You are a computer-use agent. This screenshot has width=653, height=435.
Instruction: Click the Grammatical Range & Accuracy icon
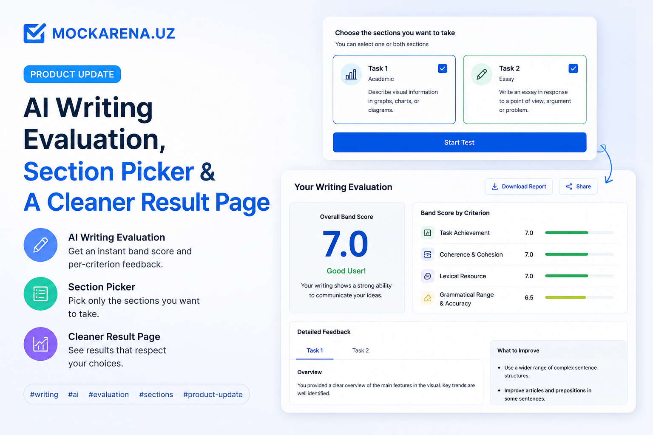(x=428, y=298)
